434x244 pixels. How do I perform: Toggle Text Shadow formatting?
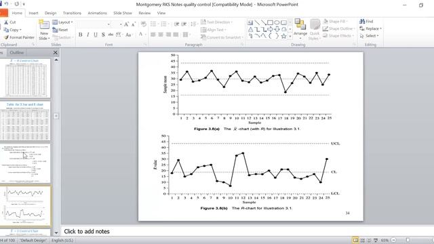pos(103,35)
